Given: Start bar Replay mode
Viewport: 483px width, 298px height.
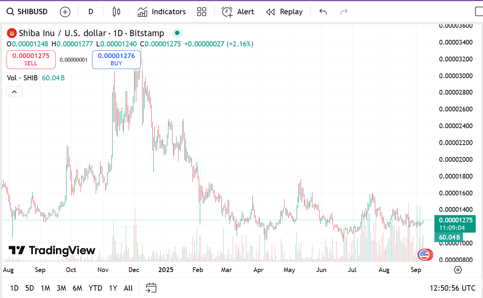Looking at the screenshot, I should [284, 12].
